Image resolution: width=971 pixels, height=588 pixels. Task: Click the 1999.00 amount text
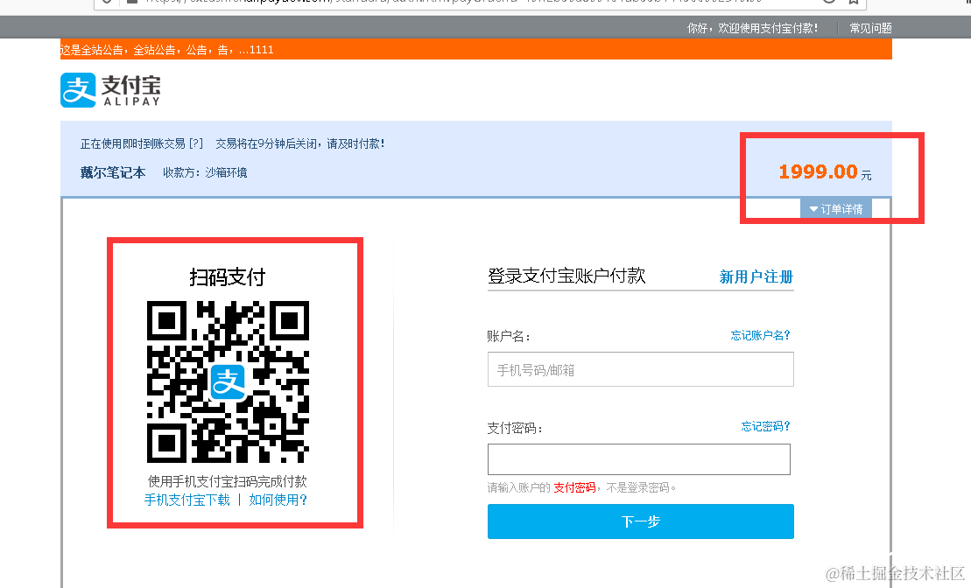pyautogui.click(x=818, y=171)
